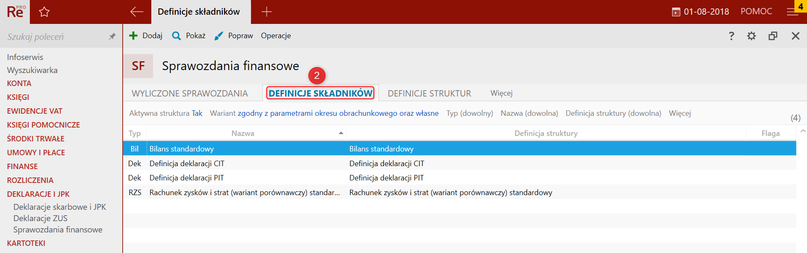Expand the KSIĘGI section

click(18, 97)
